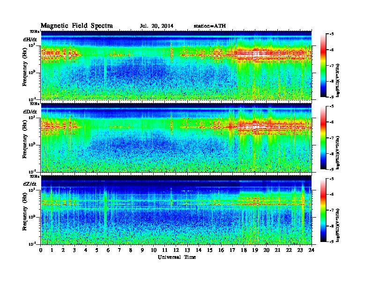Click hour tick label "15" on time axis

tap(210, 250)
